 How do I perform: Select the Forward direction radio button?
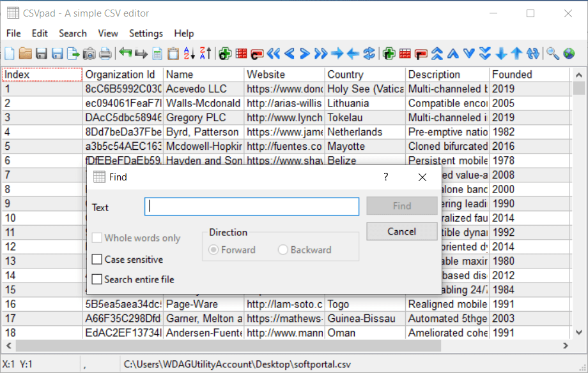213,249
